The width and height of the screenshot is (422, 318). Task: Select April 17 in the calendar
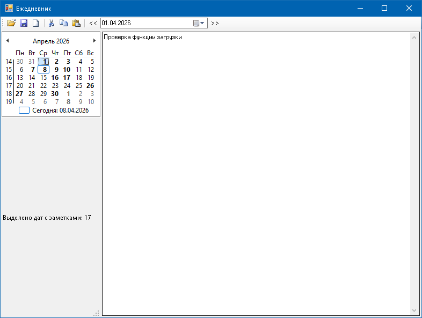pyautogui.click(x=67, y=78)
